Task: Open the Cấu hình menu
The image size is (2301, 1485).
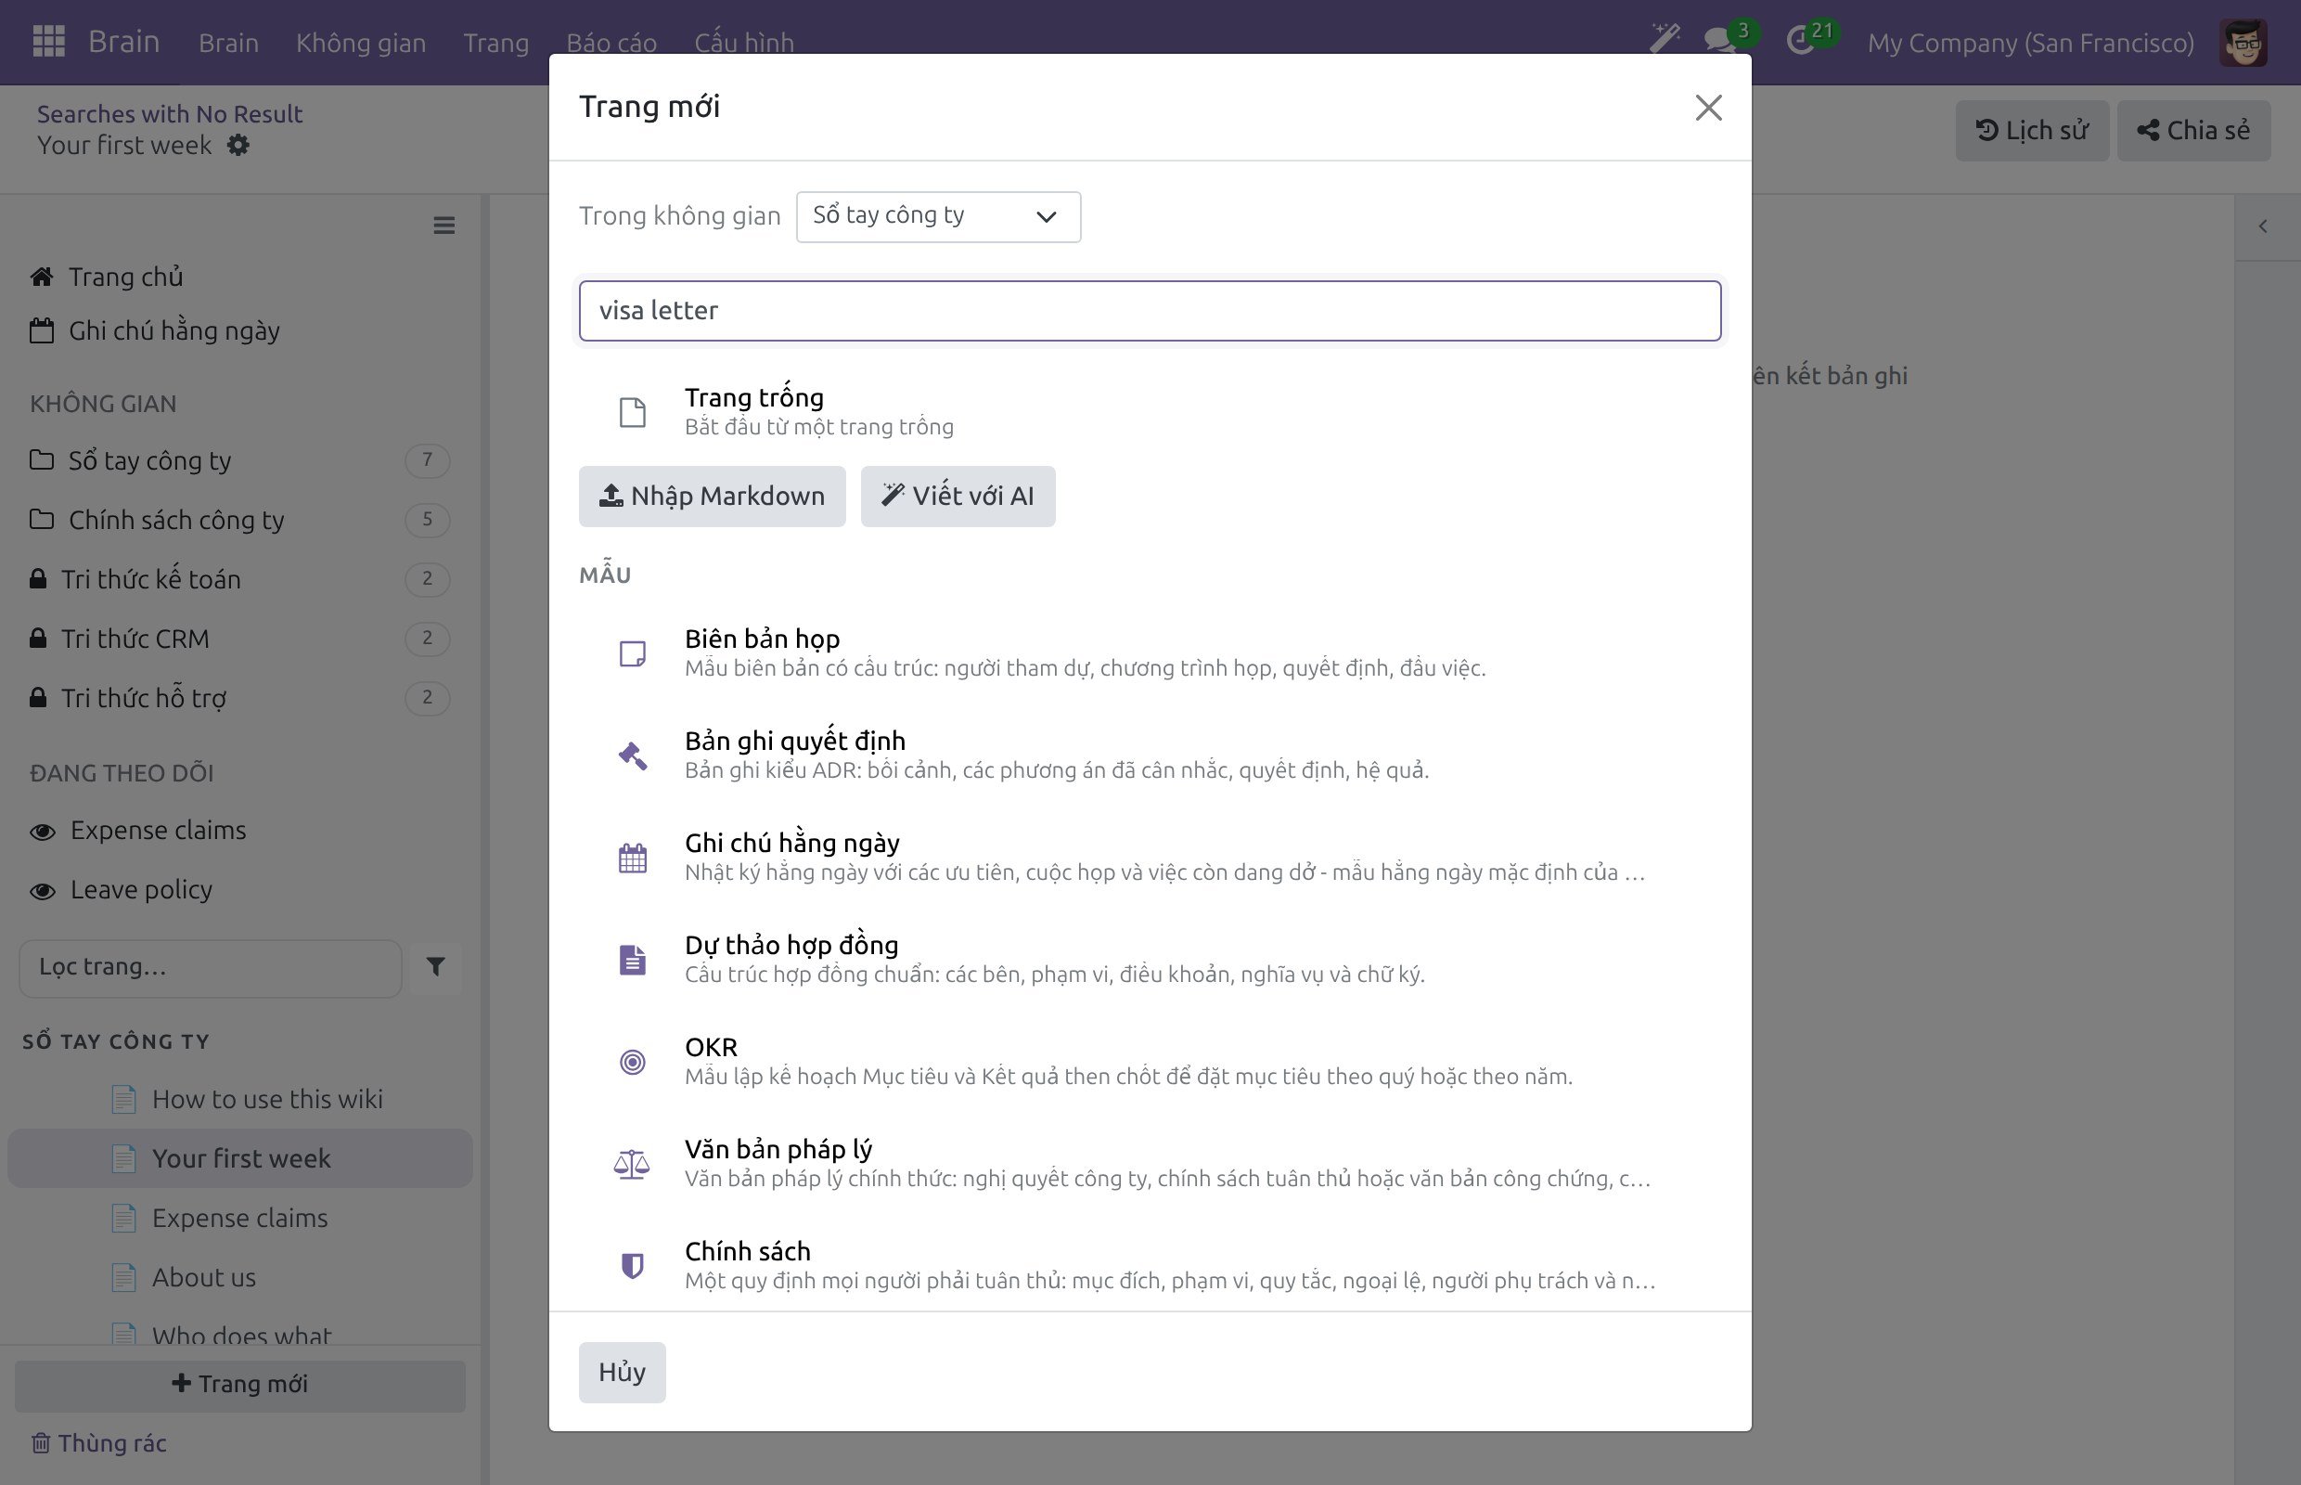Action: click(744, 43)
